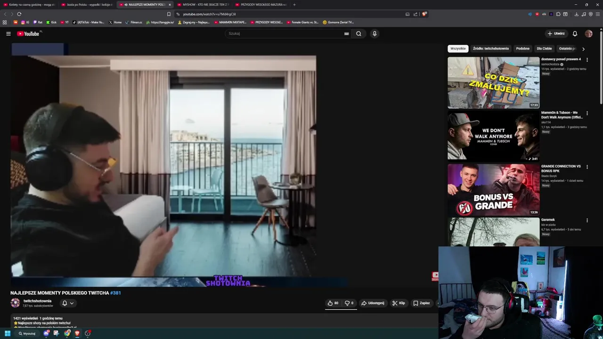This screenshot has height=339, width=603.
Task: Open a new browser tab
Action: coord(294,5)
